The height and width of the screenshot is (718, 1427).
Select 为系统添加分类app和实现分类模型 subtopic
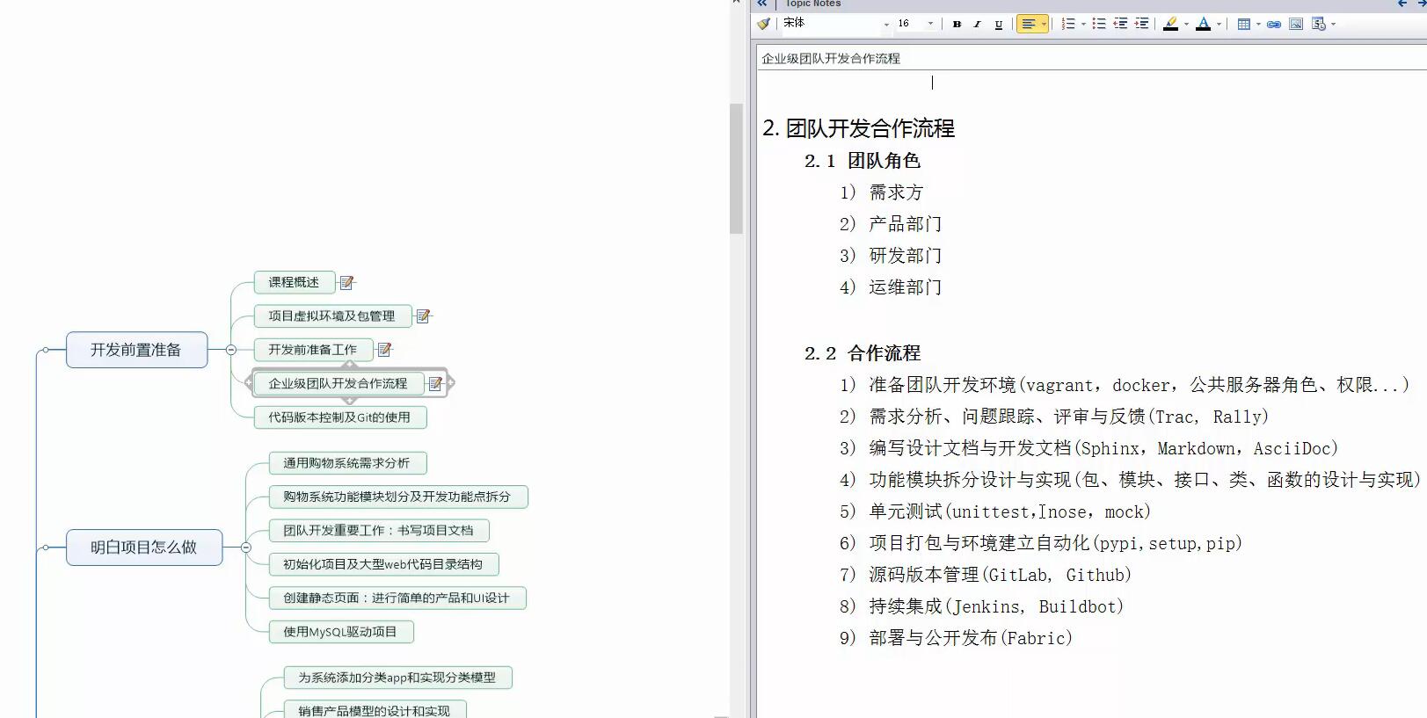coord(397,678)
